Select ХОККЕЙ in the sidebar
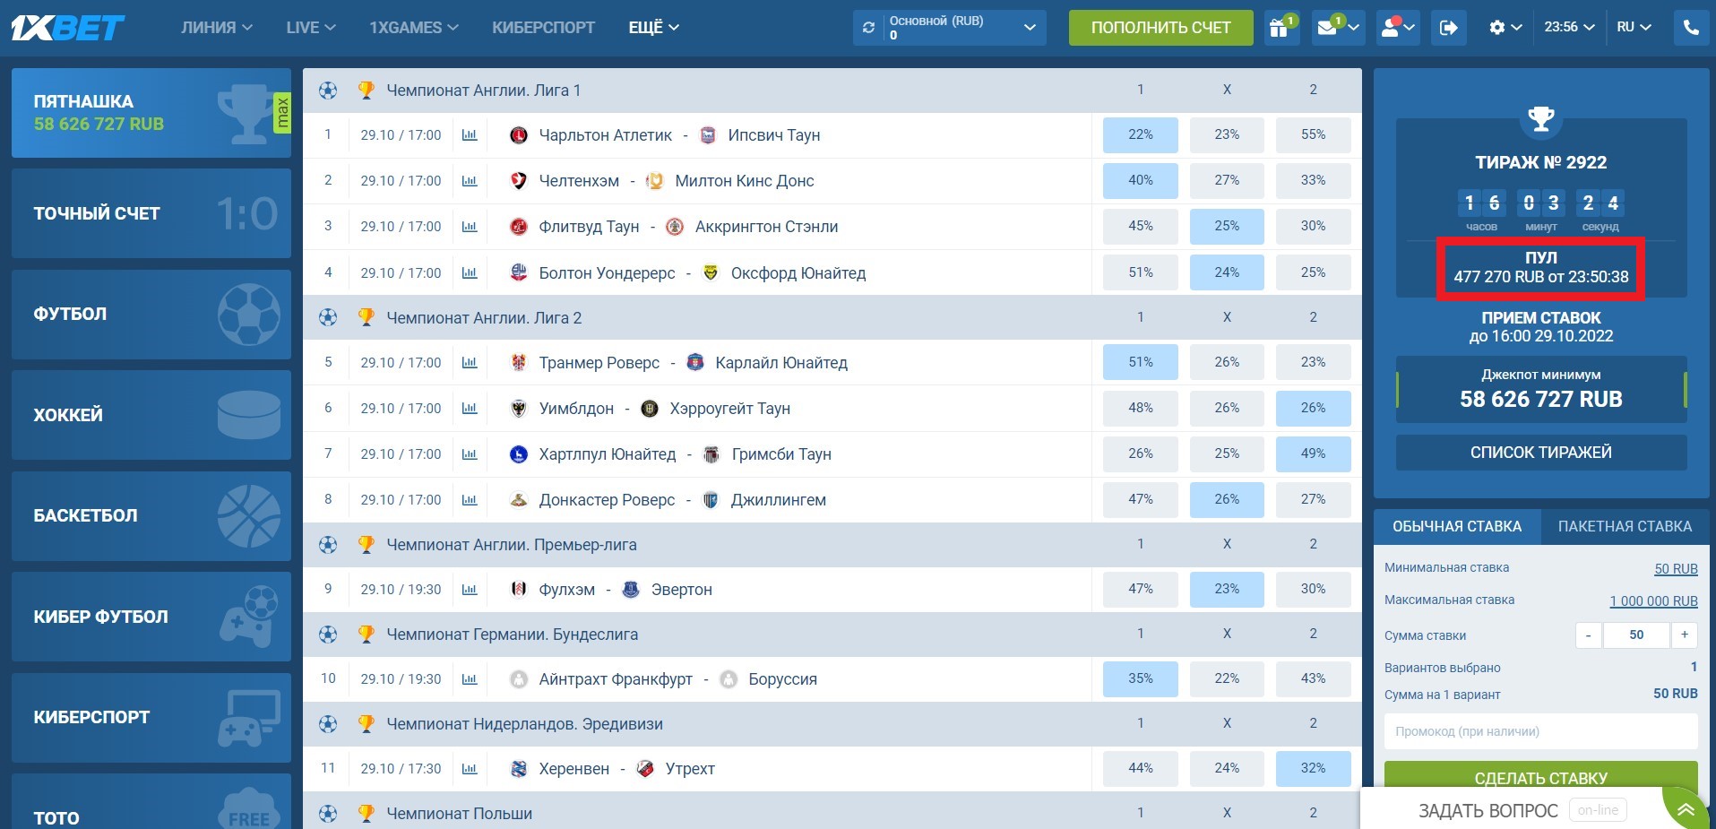The height and width of the screenshot is (829, 1716). [151, 415]
